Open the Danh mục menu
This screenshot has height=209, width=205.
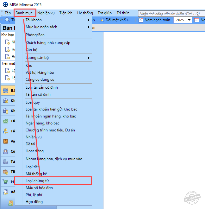24,13
